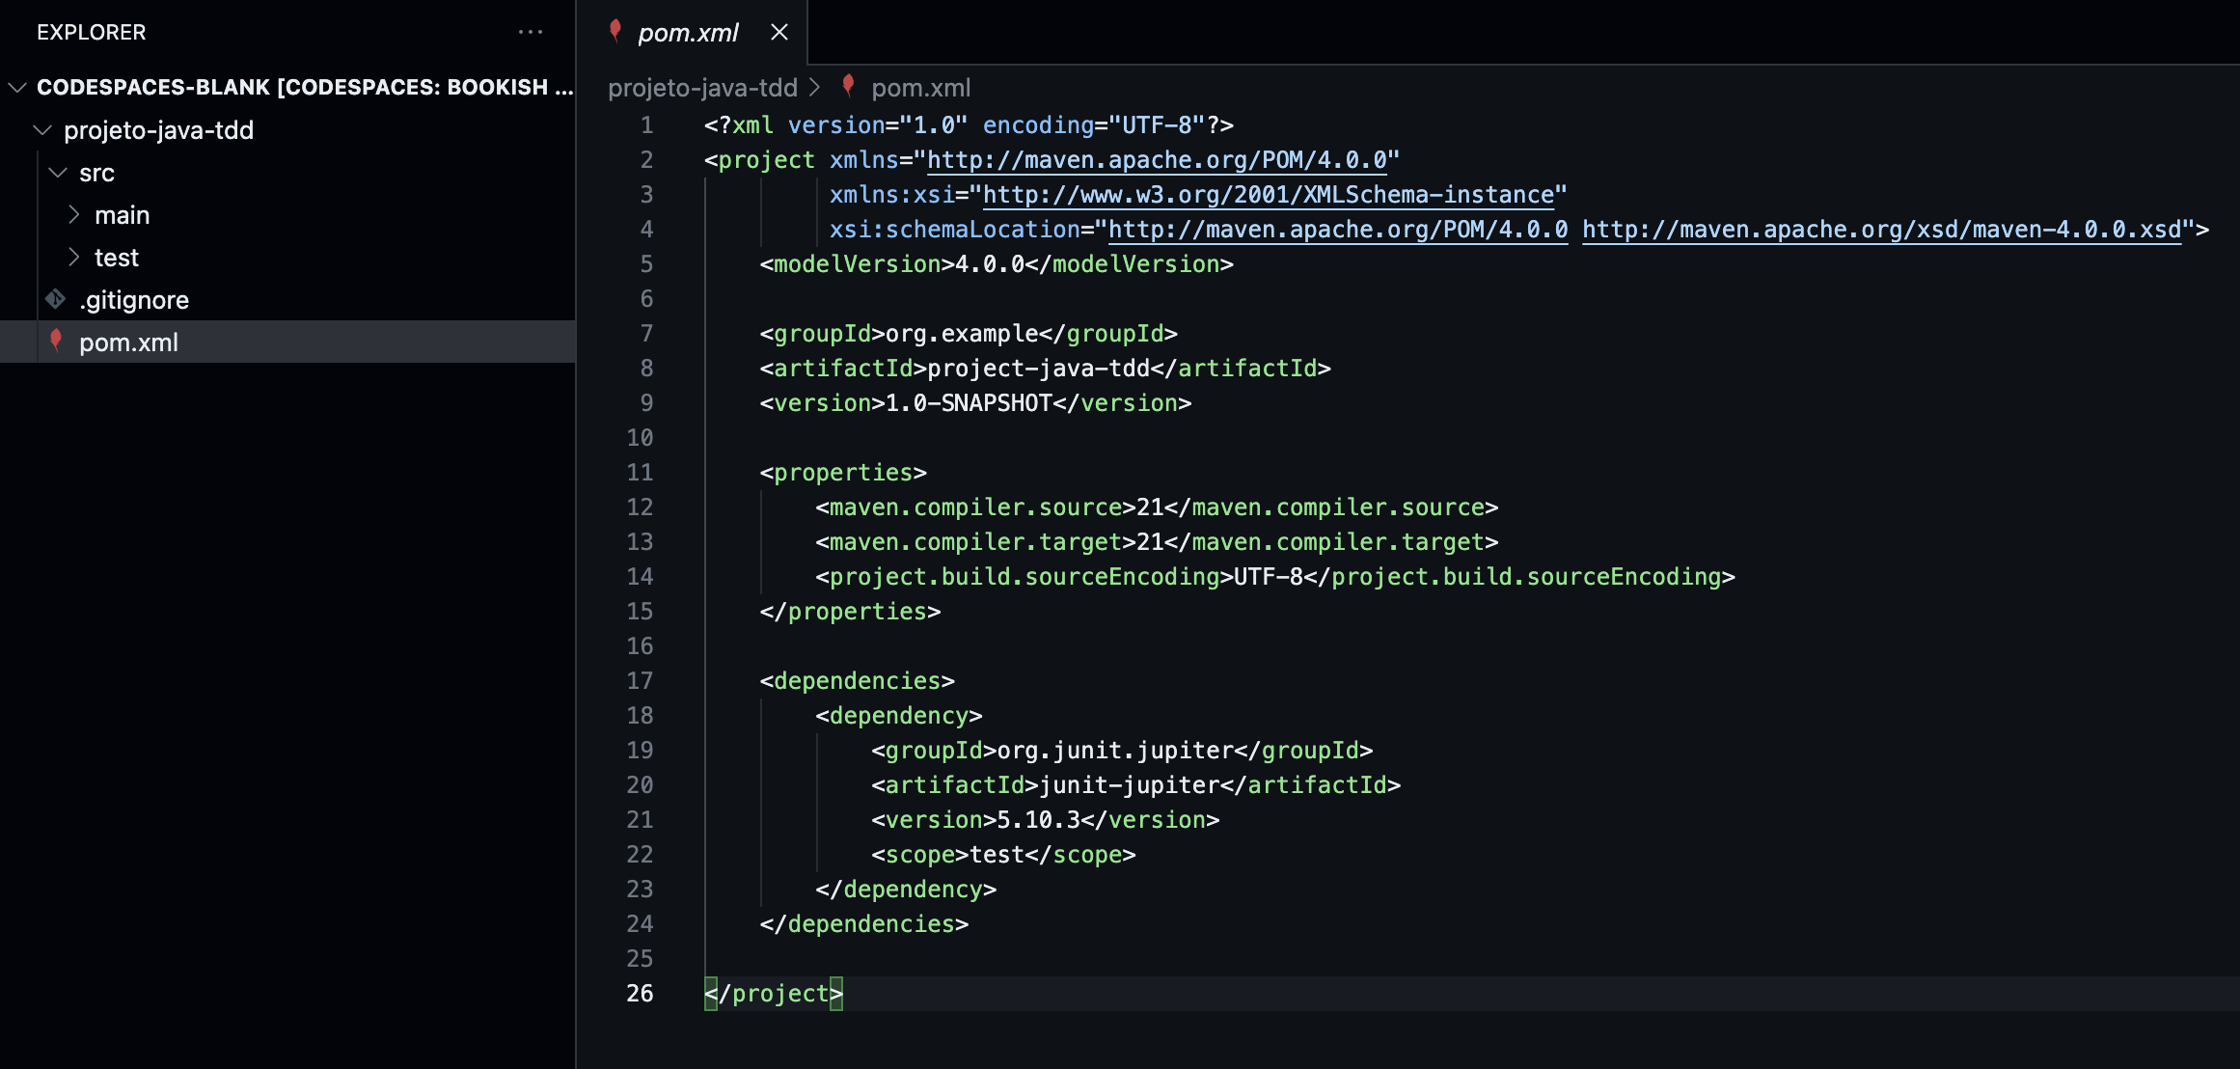Click the EXPLORER panel title
Screen dimensions: 2240x1069
pos(92,32)
